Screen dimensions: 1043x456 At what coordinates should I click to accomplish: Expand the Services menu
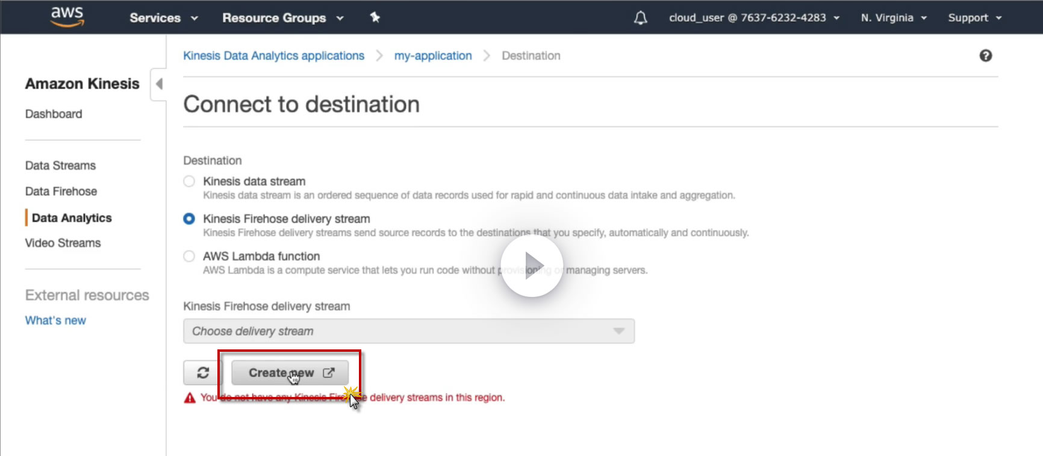click(164, 18)
